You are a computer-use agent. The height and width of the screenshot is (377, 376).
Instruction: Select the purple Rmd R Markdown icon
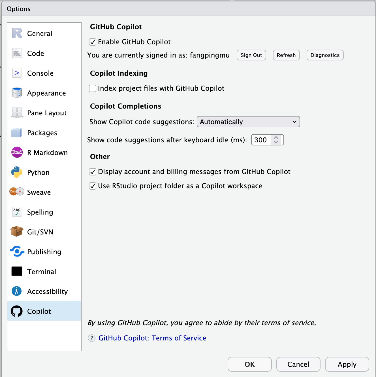point(17,153)
